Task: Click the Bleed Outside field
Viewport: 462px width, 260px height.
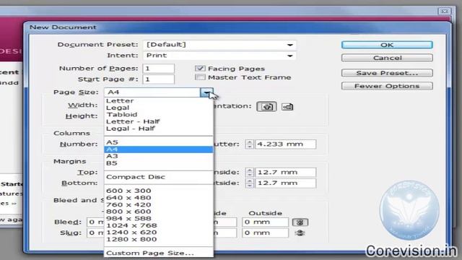Action: tap(265, 222)
